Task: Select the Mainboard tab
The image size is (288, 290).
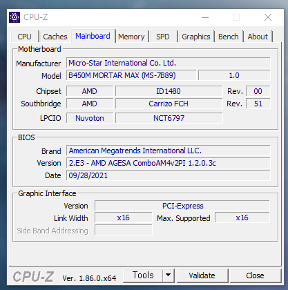Action: point(93,36)
